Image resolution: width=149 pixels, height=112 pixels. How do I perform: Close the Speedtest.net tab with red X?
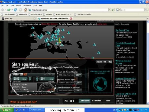[x=71, y=18]
